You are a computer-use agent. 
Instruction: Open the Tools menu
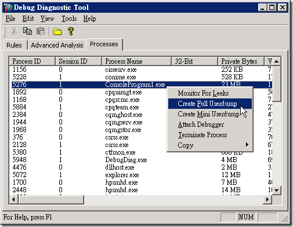click(69, 19)
